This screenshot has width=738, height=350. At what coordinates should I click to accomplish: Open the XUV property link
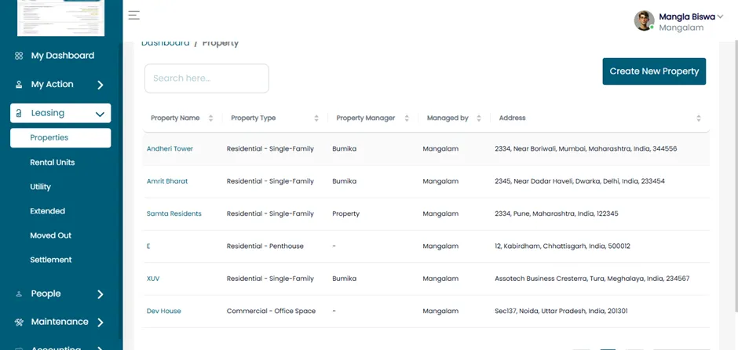(153, 279)
